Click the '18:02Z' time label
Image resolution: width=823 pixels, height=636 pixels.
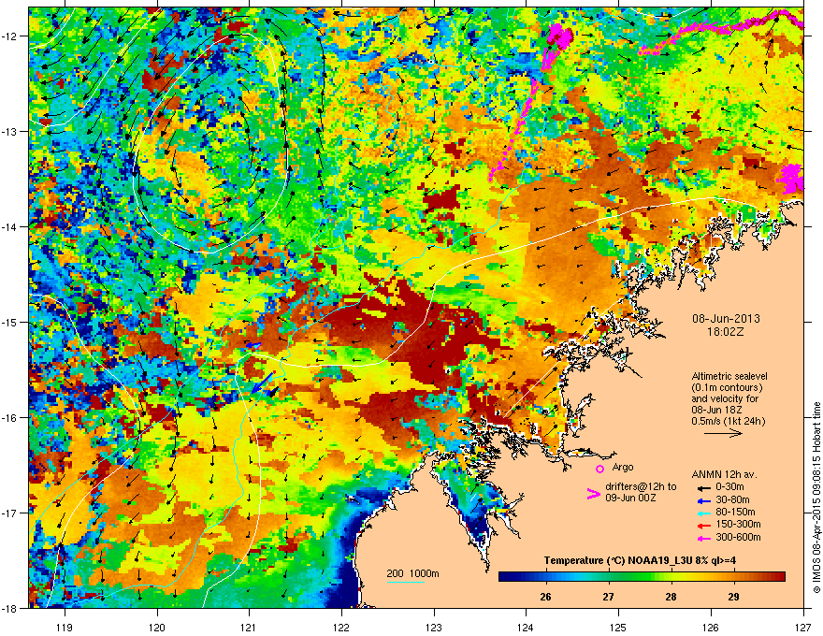coord(726,332)
